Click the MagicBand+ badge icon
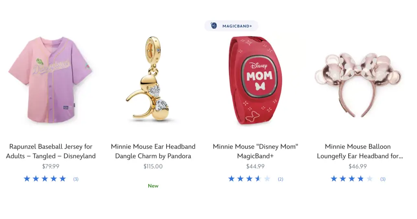The width and height of the screenshot is (417, 219). (213, 26)
